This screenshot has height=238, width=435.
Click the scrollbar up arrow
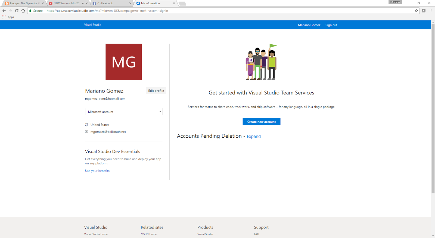coord(433,22)
